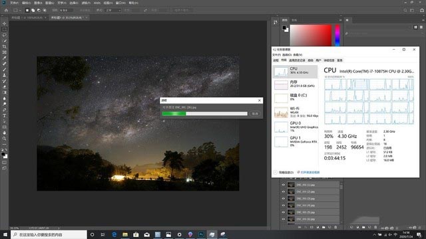Select the Eraser tool

[5, 87]
